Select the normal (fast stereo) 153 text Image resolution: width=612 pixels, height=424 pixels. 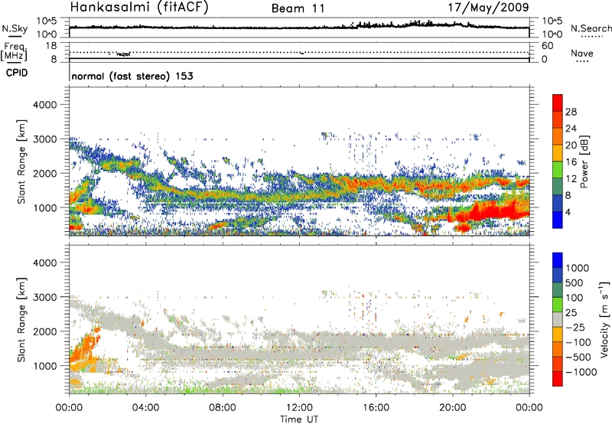(x=132, y=76)
